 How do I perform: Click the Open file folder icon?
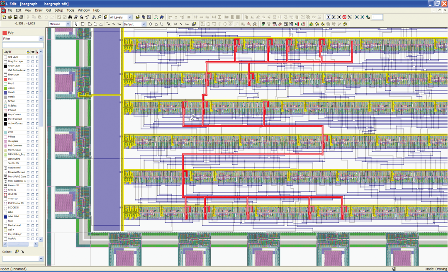[10, 17]
